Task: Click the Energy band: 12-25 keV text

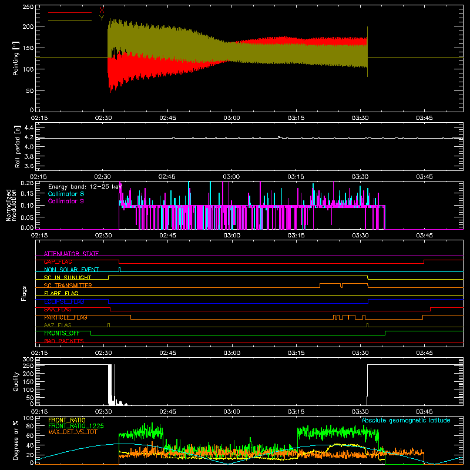Action: pyautogui.click(x=85, y=187)
